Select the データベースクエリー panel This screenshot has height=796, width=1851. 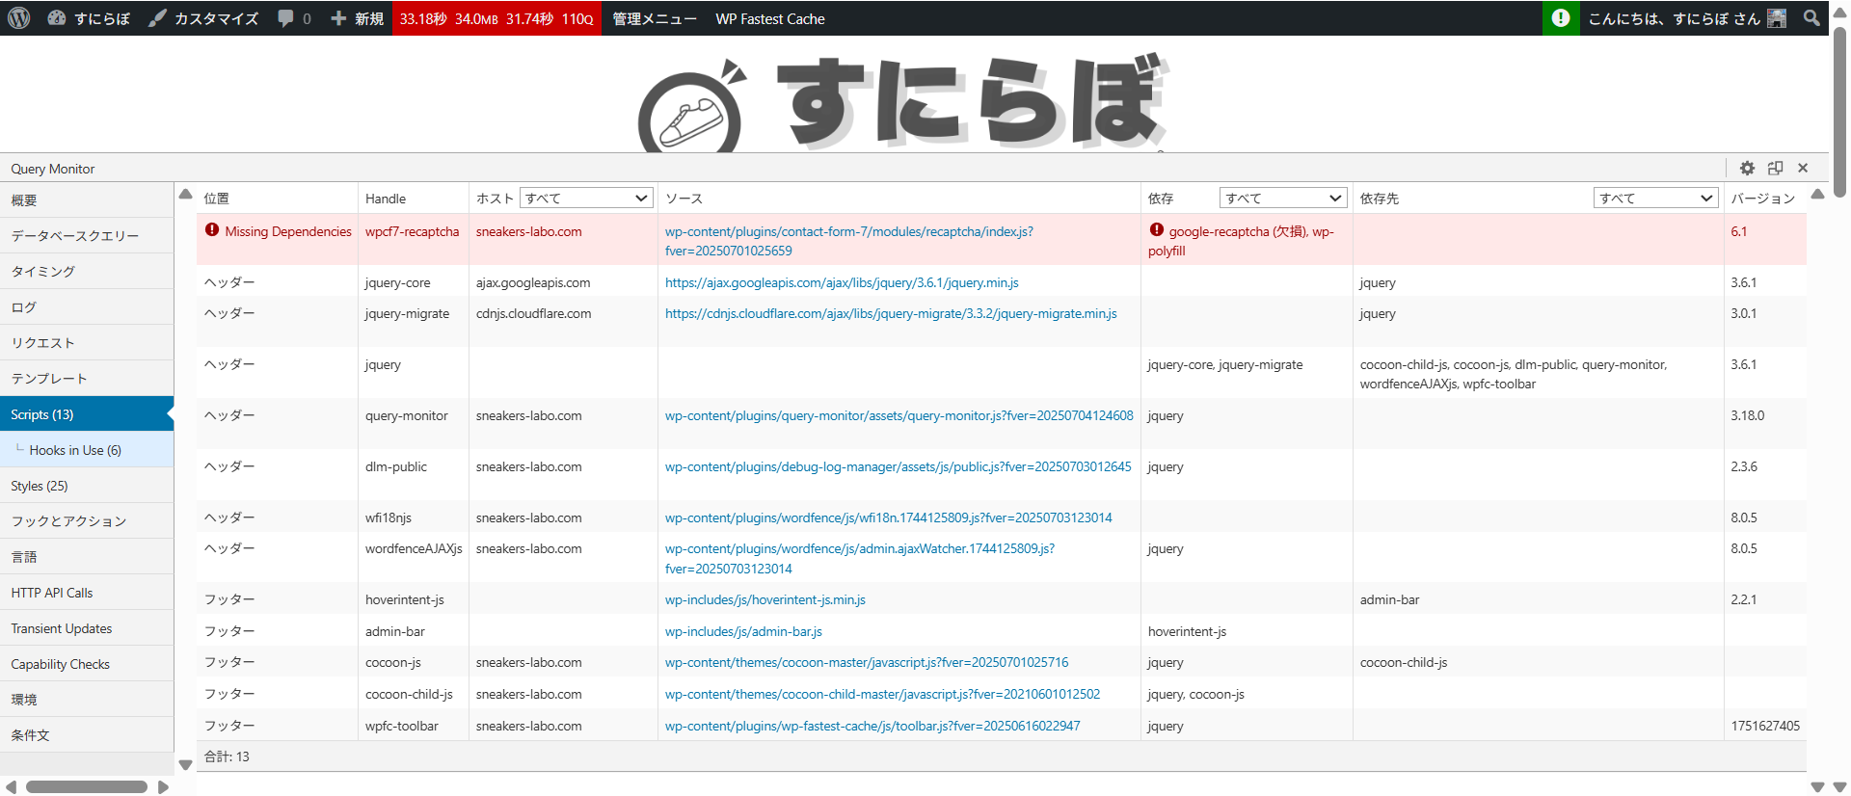click(87, 236)
